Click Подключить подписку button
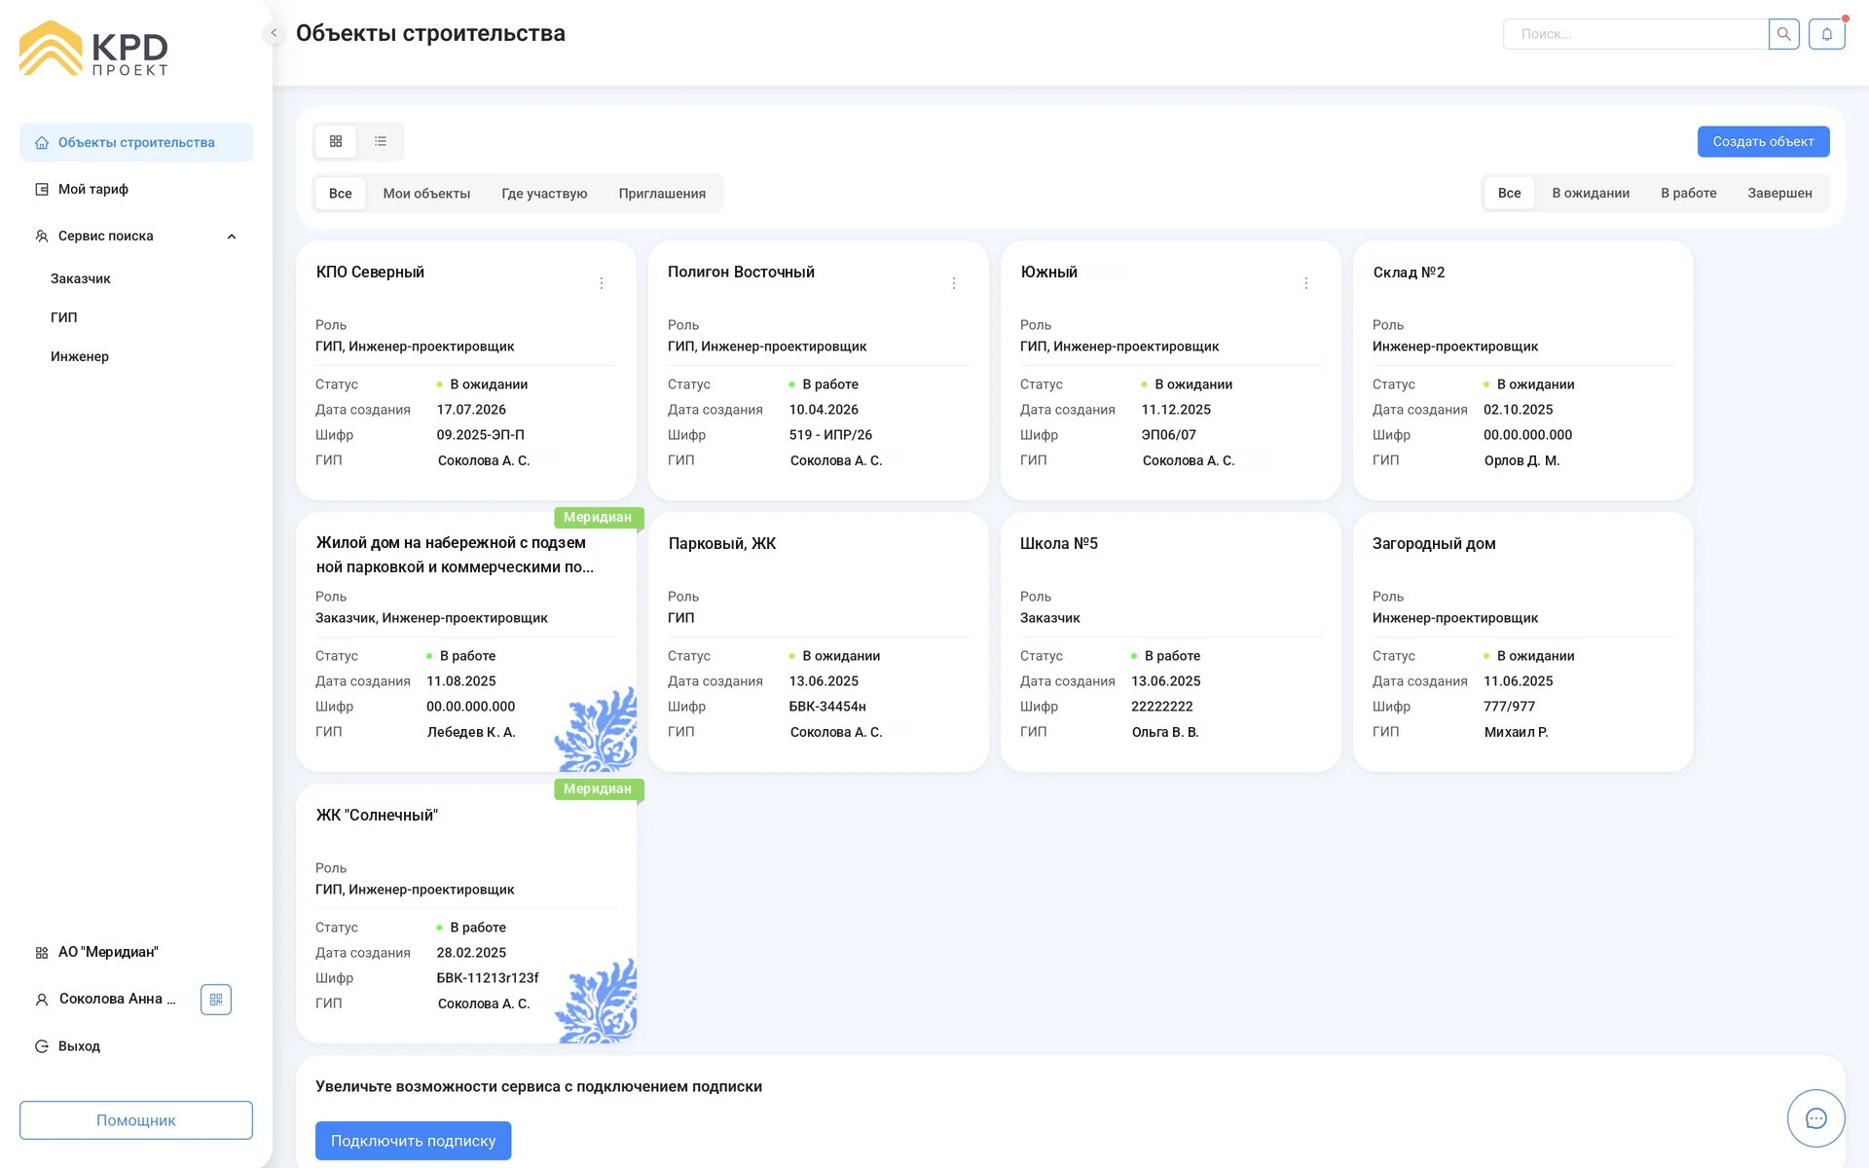The width and height of the screenshot is (1869, 1168). 413,1141
